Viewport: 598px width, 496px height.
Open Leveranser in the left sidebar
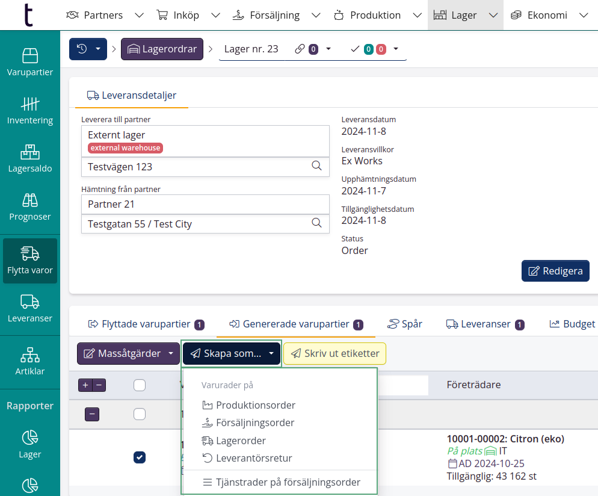30,308
